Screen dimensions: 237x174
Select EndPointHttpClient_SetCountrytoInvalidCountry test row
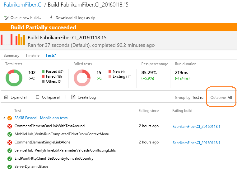[118, 158]
